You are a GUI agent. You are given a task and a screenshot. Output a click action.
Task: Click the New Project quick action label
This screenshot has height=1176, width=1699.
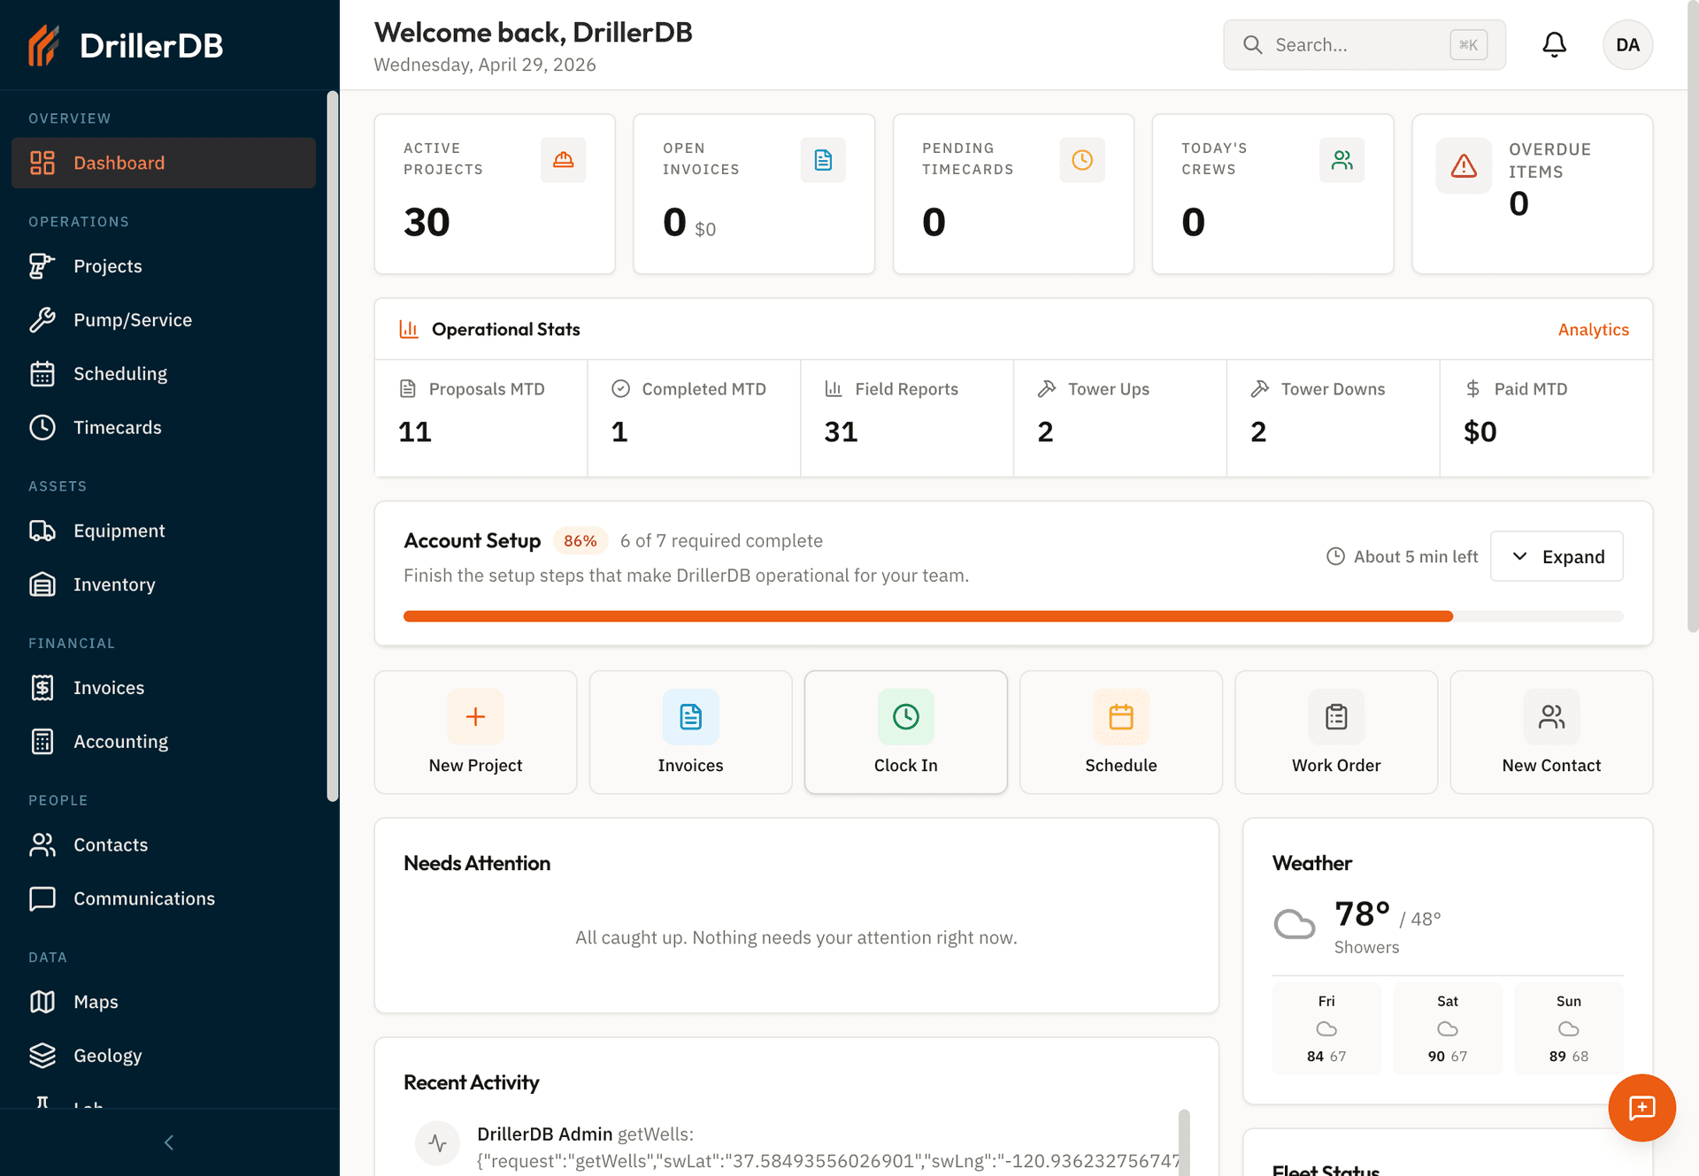(x=475, y=766)
